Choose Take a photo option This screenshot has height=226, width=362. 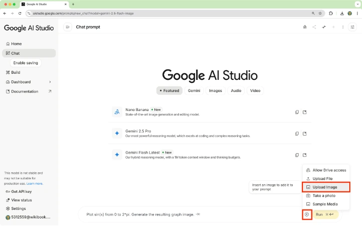(326, 196)
